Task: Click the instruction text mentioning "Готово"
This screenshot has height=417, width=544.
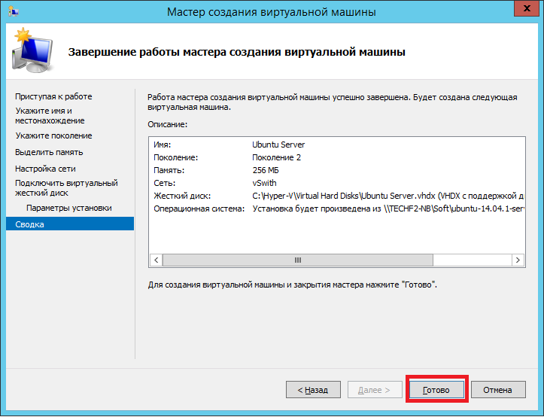Action: pyautogui.click(x=293, y=285)
